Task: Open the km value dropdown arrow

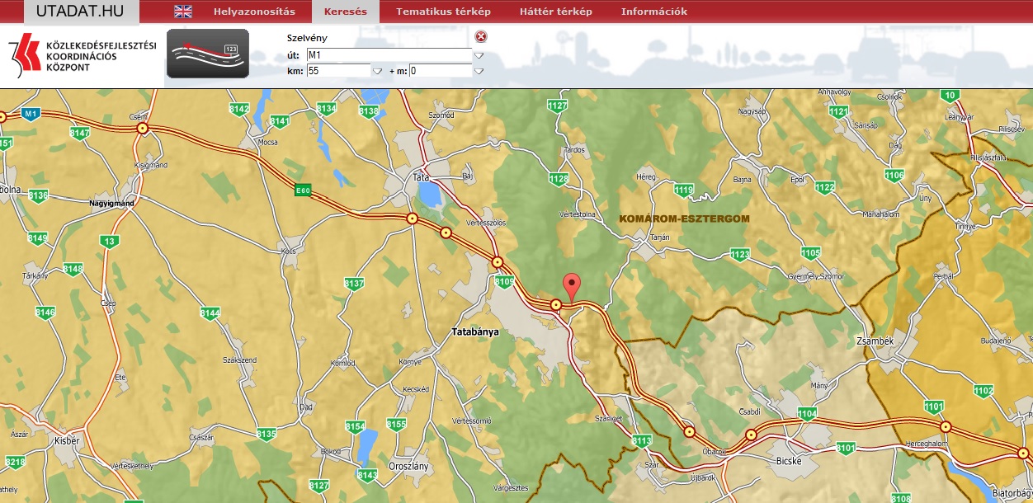Action: (x=378, y=71)
